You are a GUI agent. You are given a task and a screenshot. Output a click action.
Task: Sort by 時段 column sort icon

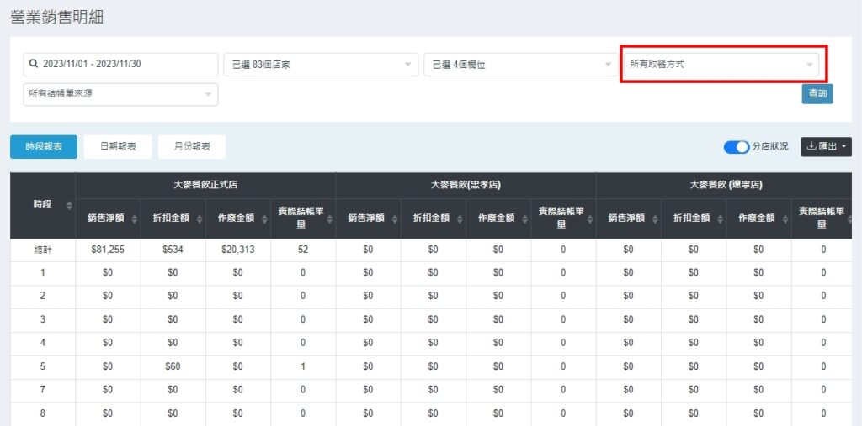coord(68,205)
